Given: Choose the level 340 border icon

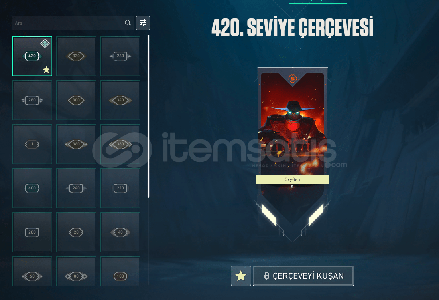Looking at the screenshot, I should [x=120, y=100].
